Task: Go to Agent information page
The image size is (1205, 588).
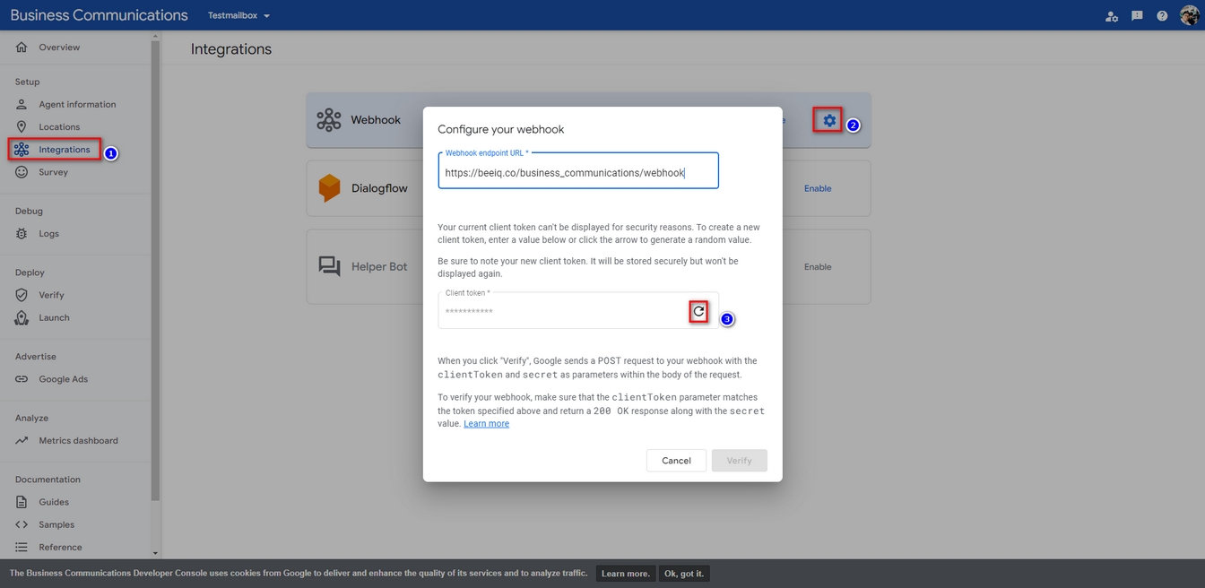Action: pyautogui.click(x=77, y=104)
